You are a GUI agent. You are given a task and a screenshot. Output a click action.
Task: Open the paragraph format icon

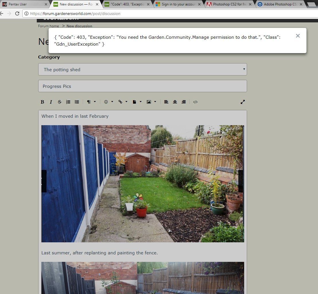click(89, 102)
